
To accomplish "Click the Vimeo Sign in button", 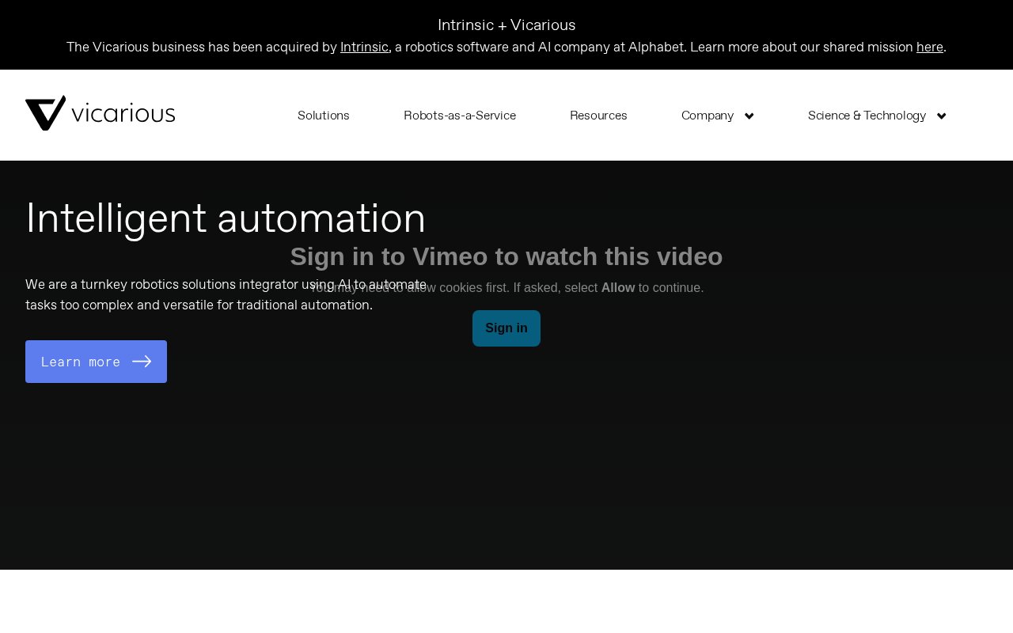I will coord(506,328).
